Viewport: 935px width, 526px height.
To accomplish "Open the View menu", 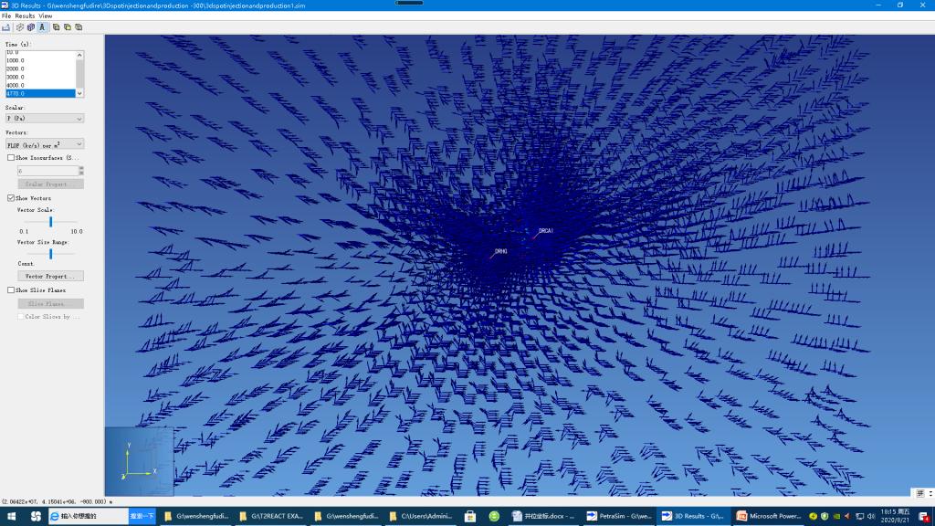I will (x=46, y=16).
